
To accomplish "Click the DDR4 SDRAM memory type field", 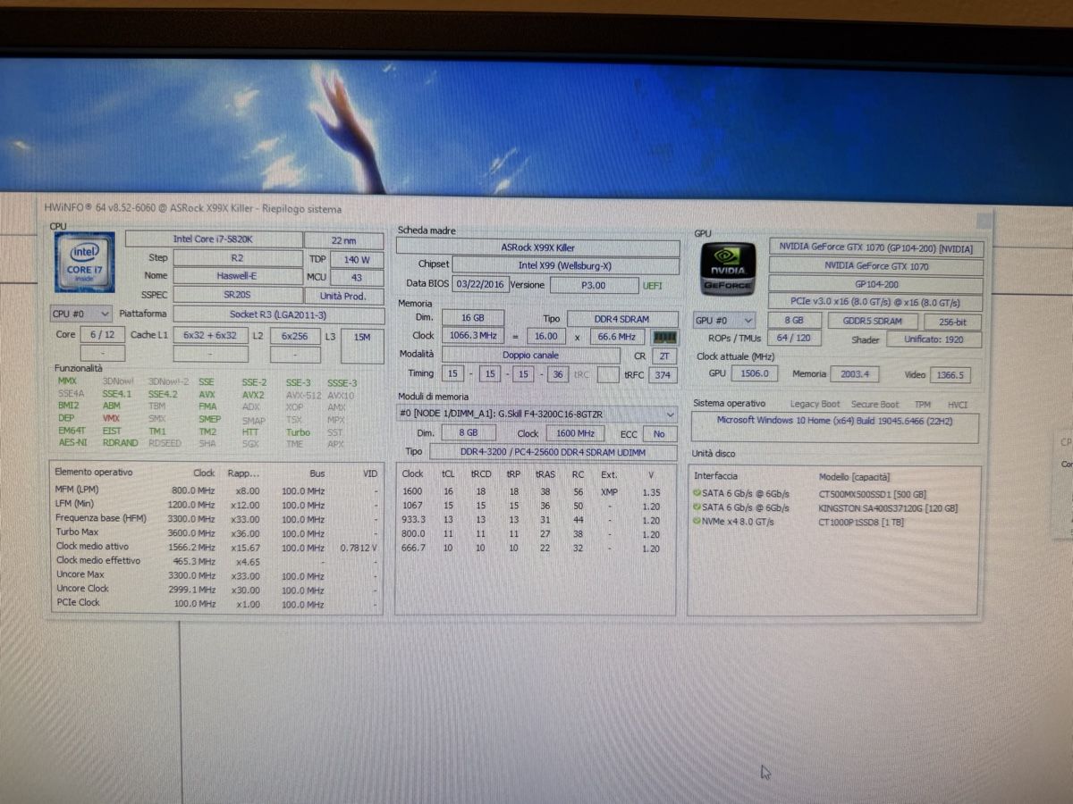I will click(x=621, y=319).
